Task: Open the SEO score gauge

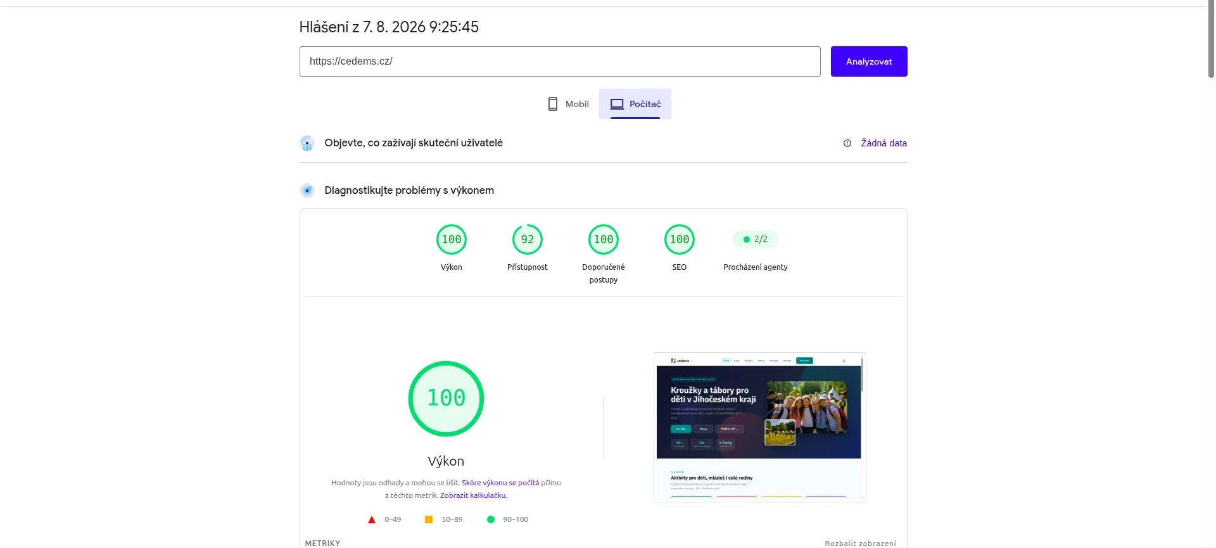Action: [x=680, y=239]
